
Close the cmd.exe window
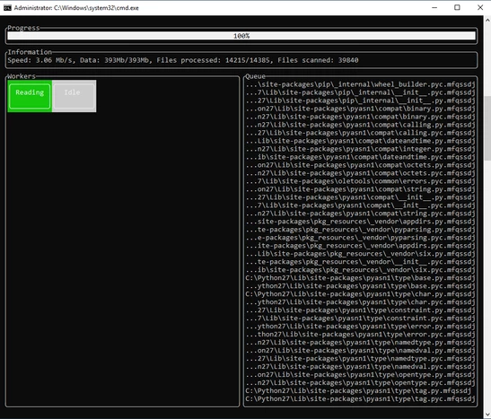[480, 8]
